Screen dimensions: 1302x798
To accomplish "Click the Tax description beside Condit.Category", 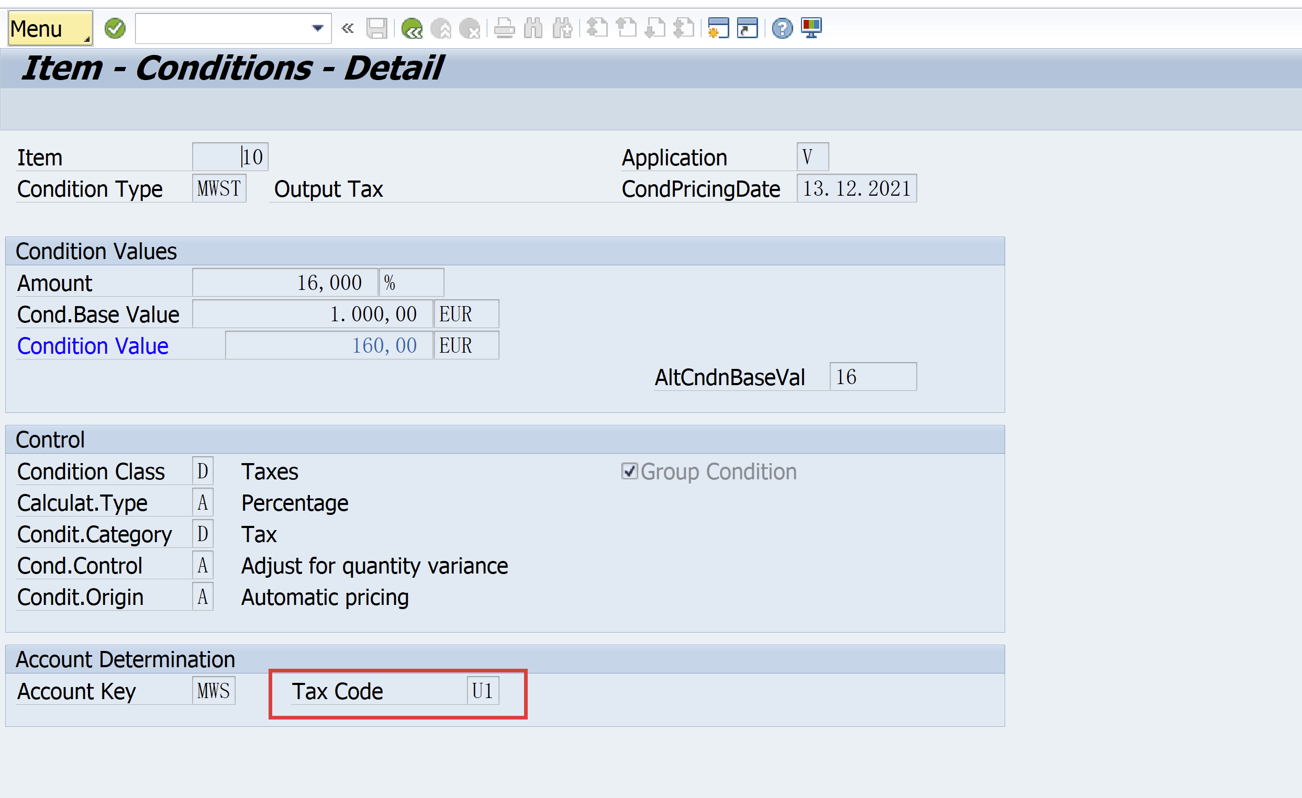I will [259, 534].
